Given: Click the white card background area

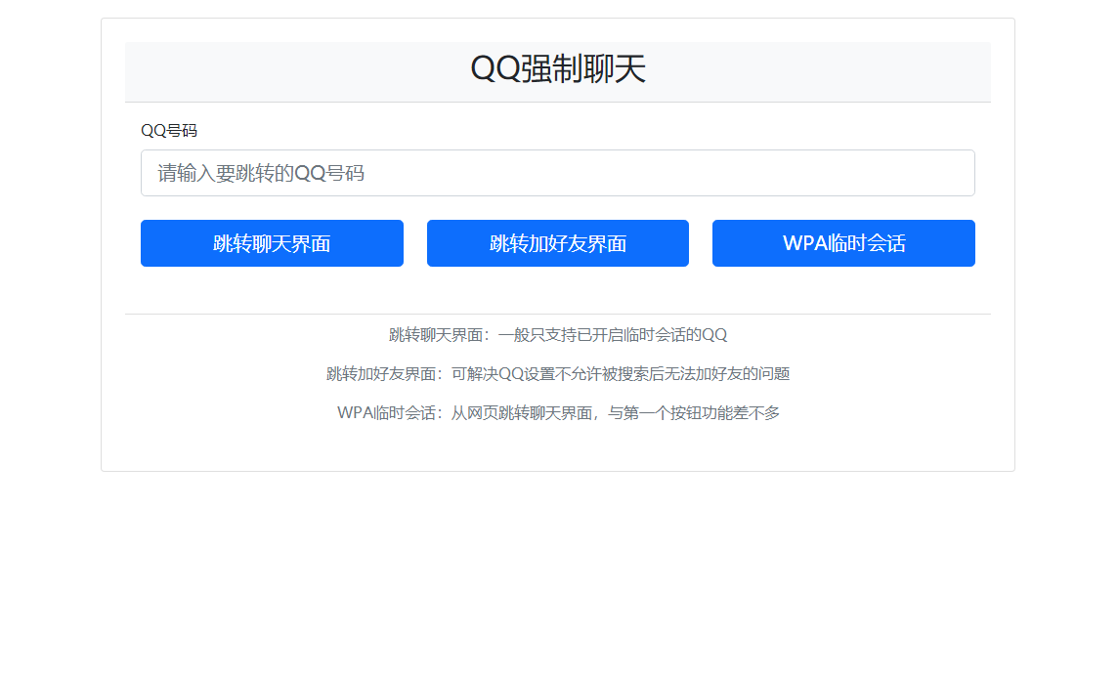Looking at the screenshot, I should coord(558,449).
